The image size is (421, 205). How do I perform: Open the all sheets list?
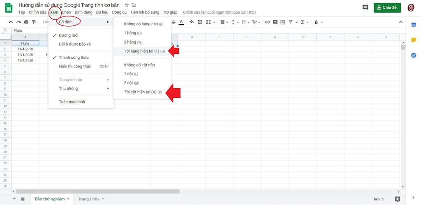click(x=23, y=199)
